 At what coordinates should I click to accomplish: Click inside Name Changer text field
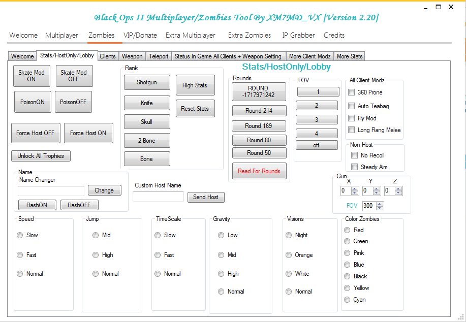click(x=51, y=190)
